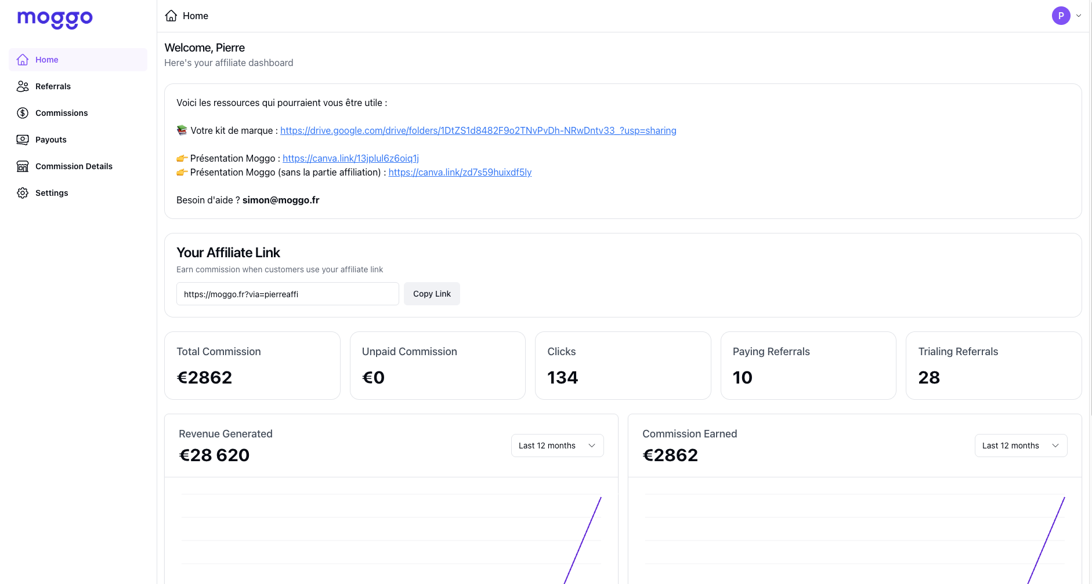Viewport: 1092px width, 584px height.
Task: Open the Settings page
Action: (78, 193)
